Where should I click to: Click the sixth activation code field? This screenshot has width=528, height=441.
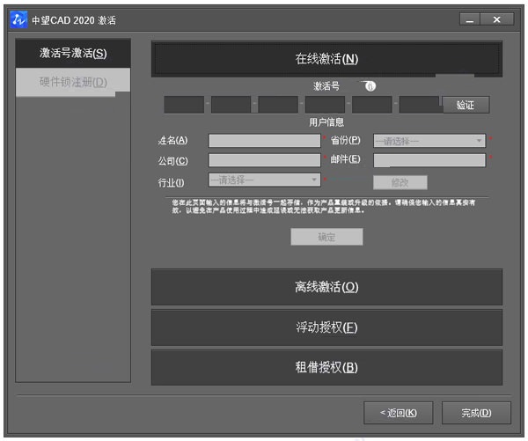pos(419,105)
